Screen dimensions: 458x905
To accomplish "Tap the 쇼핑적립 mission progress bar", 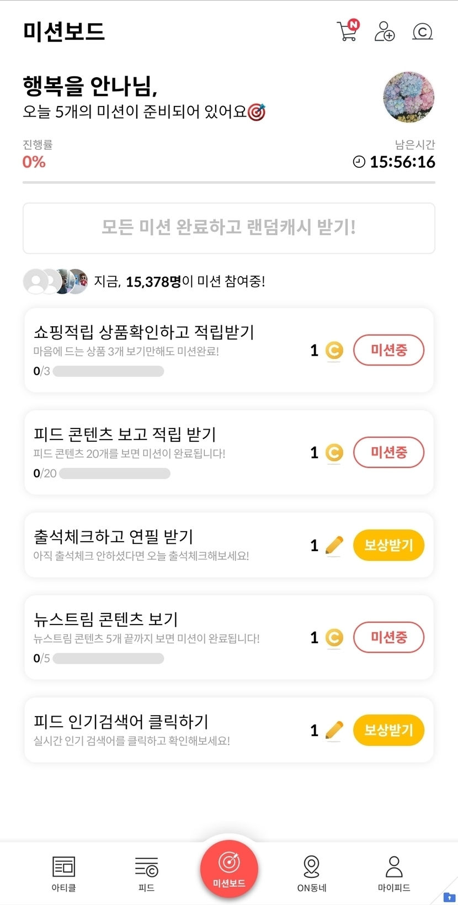I will (108, 371).
